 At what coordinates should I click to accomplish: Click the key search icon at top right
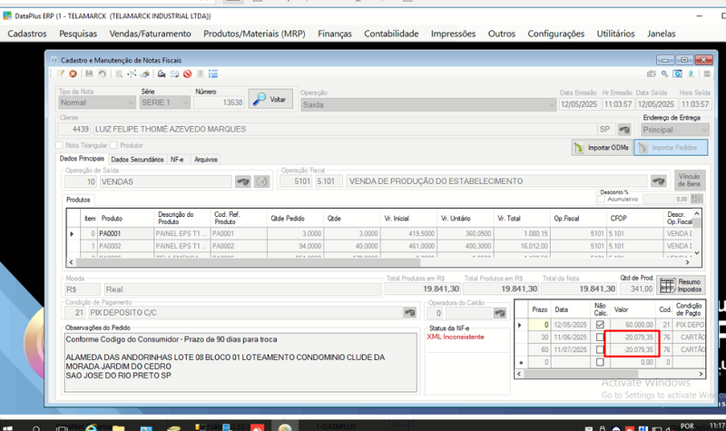coord(664,73)
